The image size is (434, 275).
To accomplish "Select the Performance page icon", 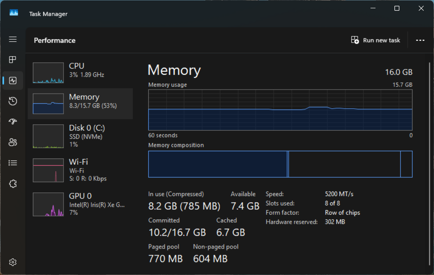I will (13, 81).
